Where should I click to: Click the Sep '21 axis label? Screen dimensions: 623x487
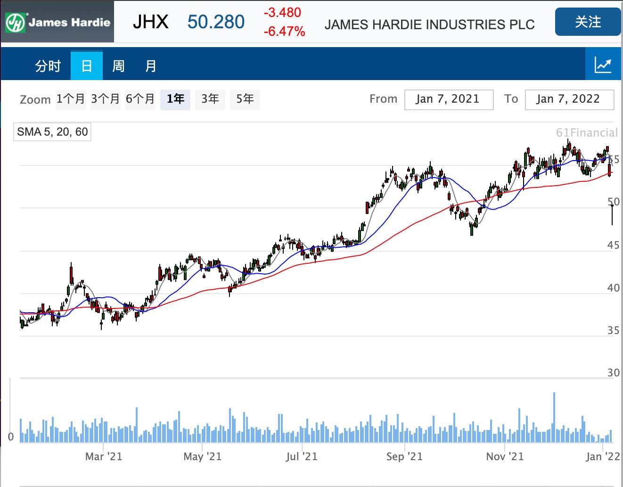(x=404, y=456)
